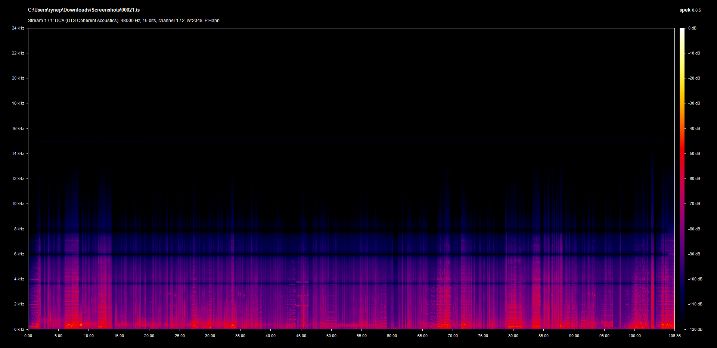Click the 30:00 time axis marker
This screenshot has width=717, height=348.
coord(210,336)
